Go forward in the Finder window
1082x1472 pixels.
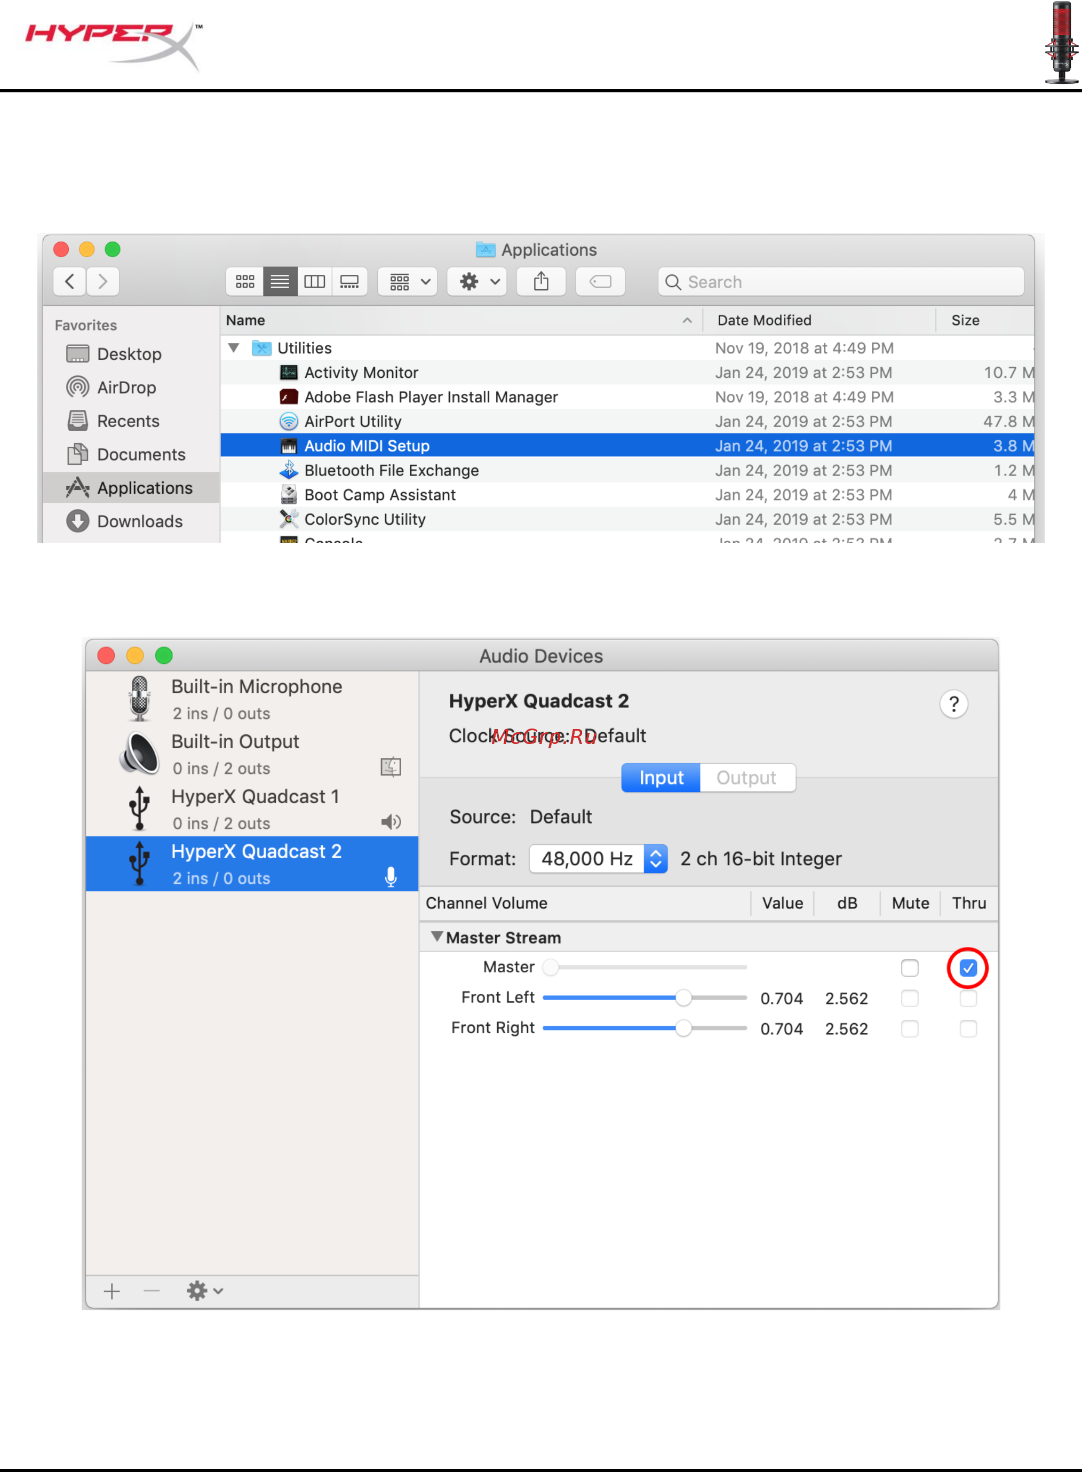tap(103, 282)
